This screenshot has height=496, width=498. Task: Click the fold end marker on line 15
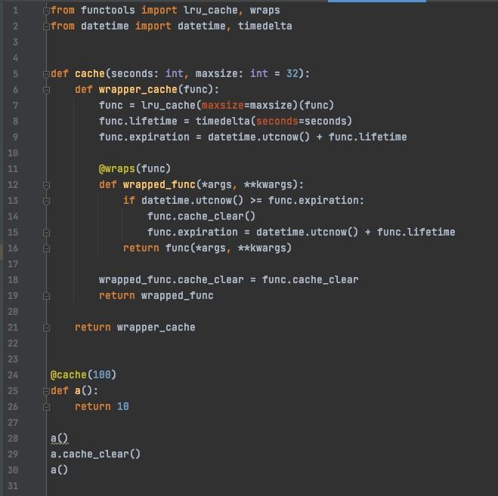(46, 233)
